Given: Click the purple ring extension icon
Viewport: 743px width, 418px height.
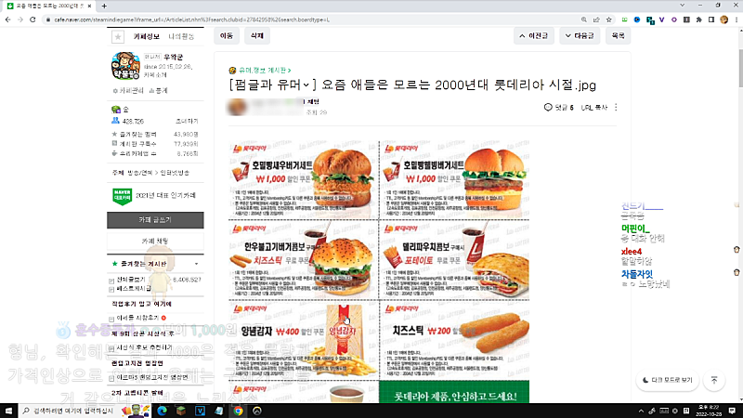Looking at the screenshot, I should (674, 20).
